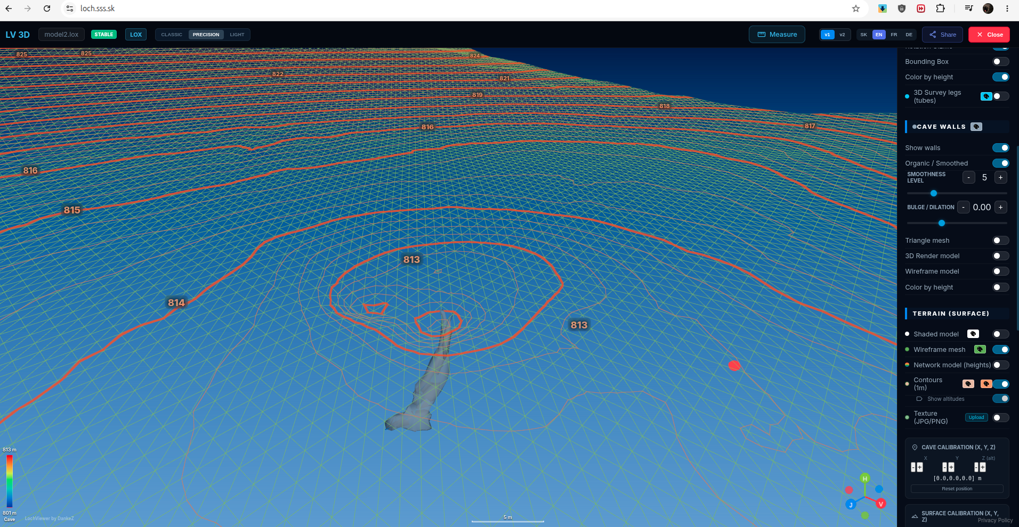Click the Share button
The height and width of the screenshot is (527, 1019).
point(942,35)
